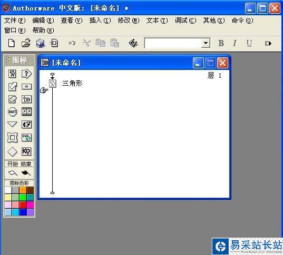The width and height of the screenshot is (283, 255).
Task: Pick the brown icon color swatch
Action: coord(30,190)
